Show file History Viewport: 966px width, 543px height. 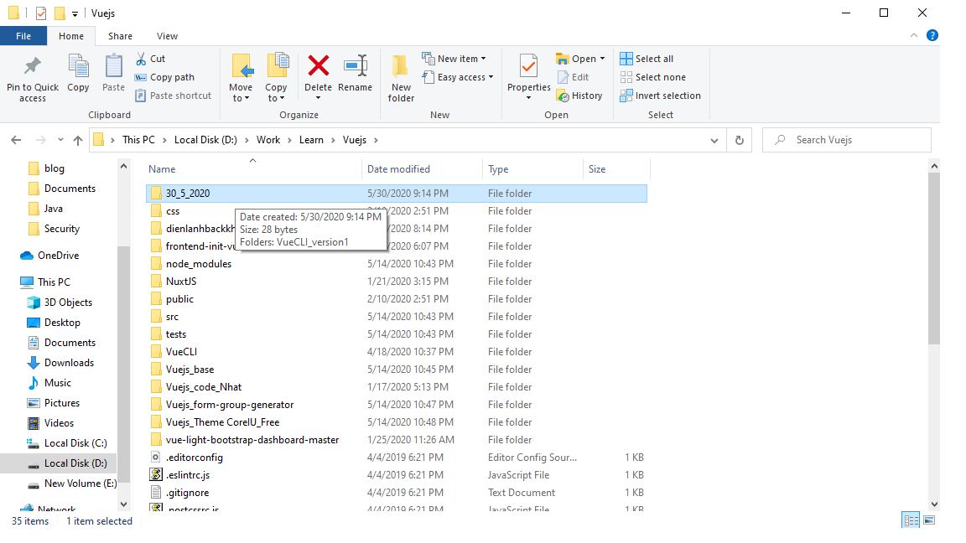coord(579,96)
